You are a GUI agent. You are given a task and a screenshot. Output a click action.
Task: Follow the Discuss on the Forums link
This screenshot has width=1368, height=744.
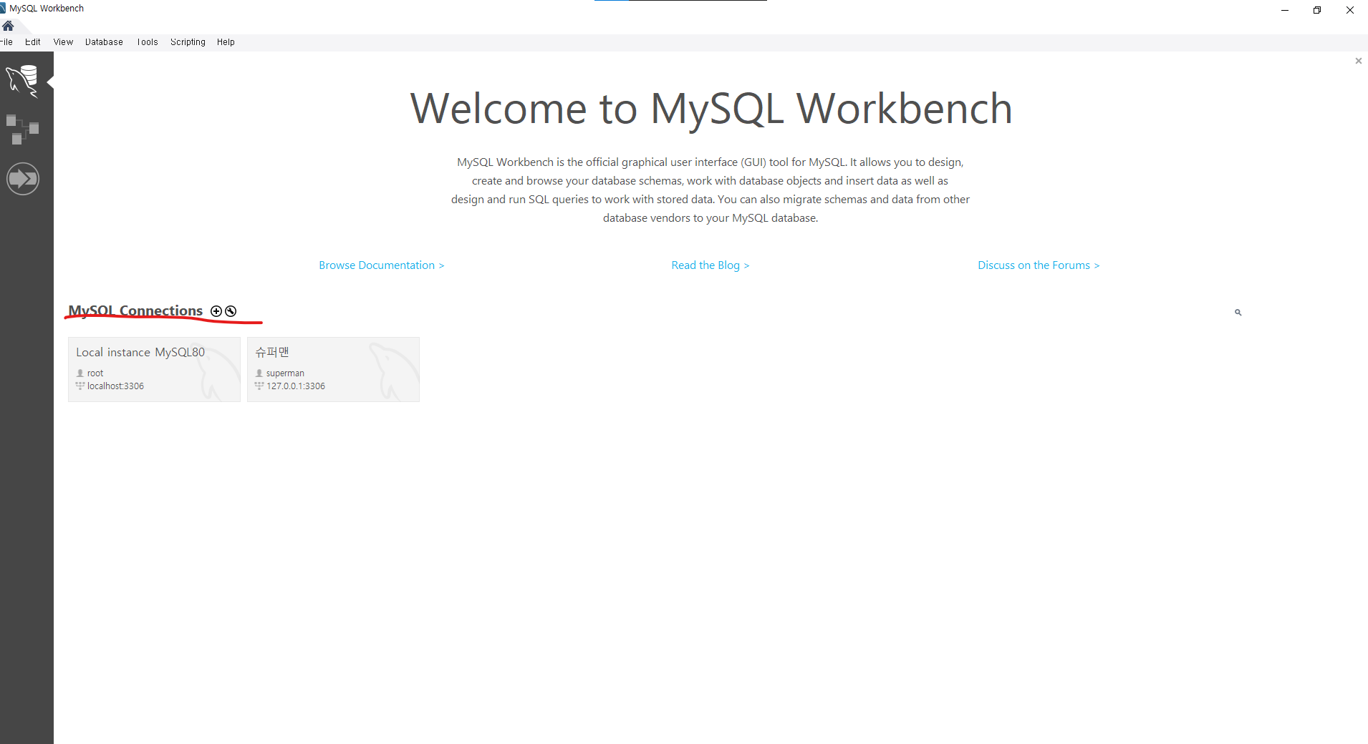[x=1039, y=265]
